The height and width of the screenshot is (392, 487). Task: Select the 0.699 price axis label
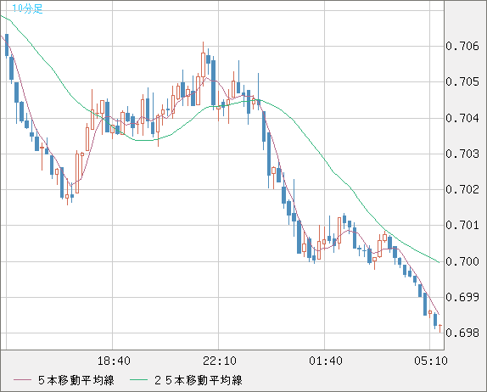click(462, 297)
